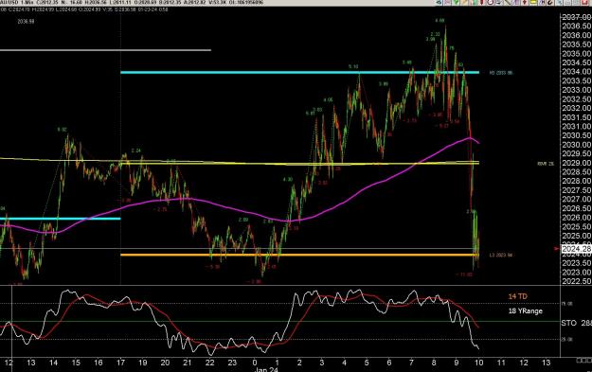Click hour 15 on the time axis
The width and height of the screenshot is (592, 372).
point(76,363)
